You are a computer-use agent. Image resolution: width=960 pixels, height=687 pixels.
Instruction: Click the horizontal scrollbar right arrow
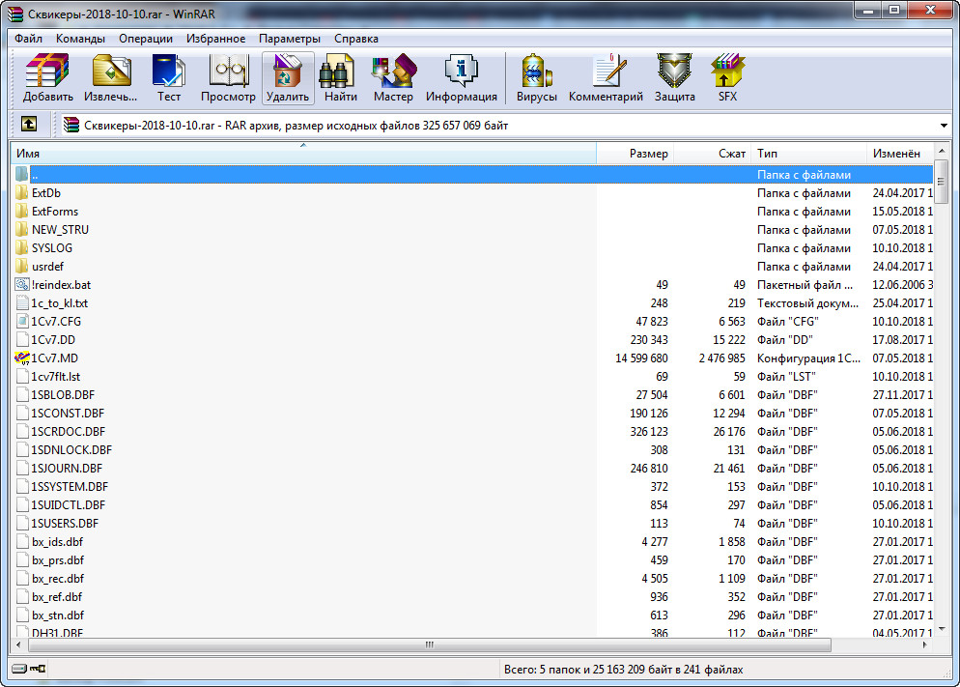925,644
